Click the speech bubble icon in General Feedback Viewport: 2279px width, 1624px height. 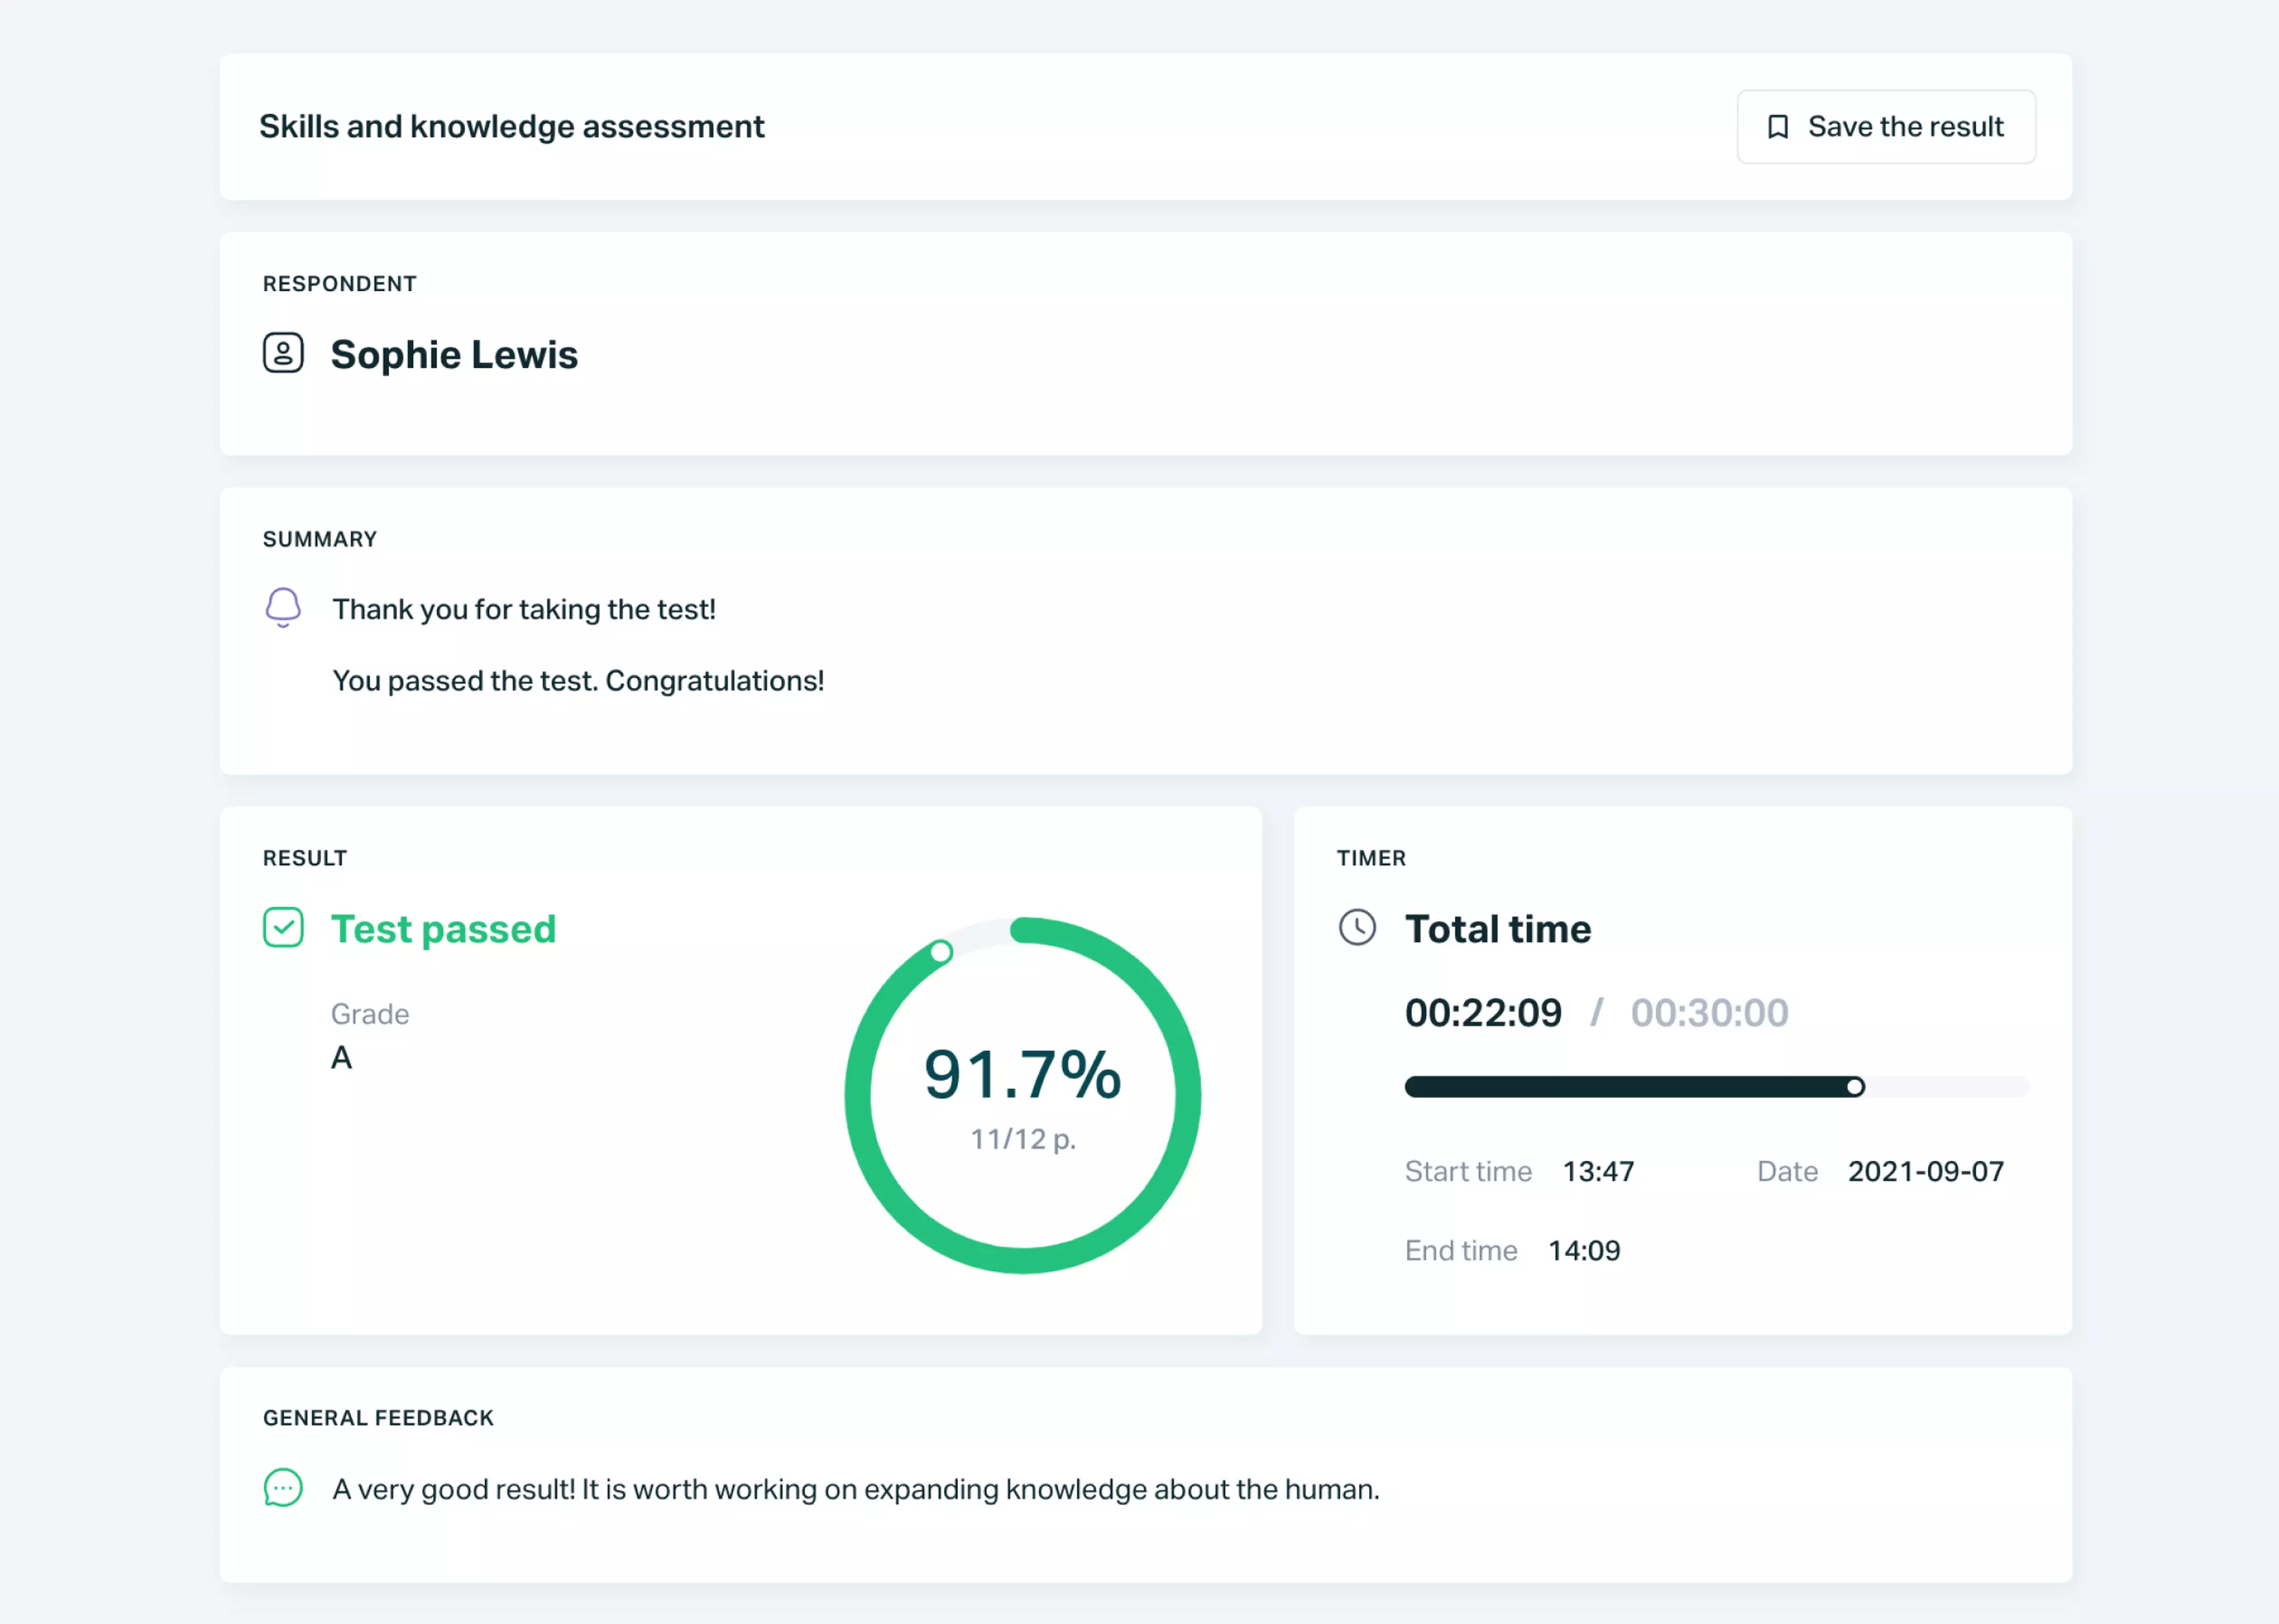[x=283, y=1489]
